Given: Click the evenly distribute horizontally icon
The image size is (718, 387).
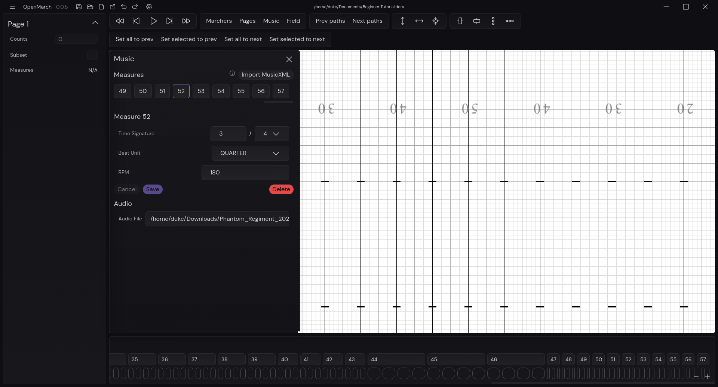Looking at the screenshot, I should coord(510,21).
